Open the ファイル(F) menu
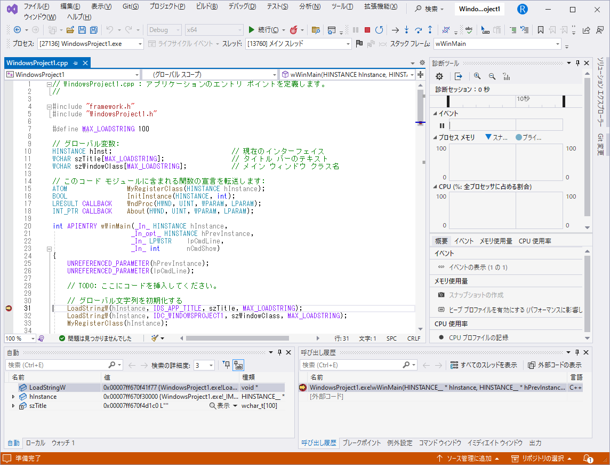The image size is (610, 465). pos(37,6)
